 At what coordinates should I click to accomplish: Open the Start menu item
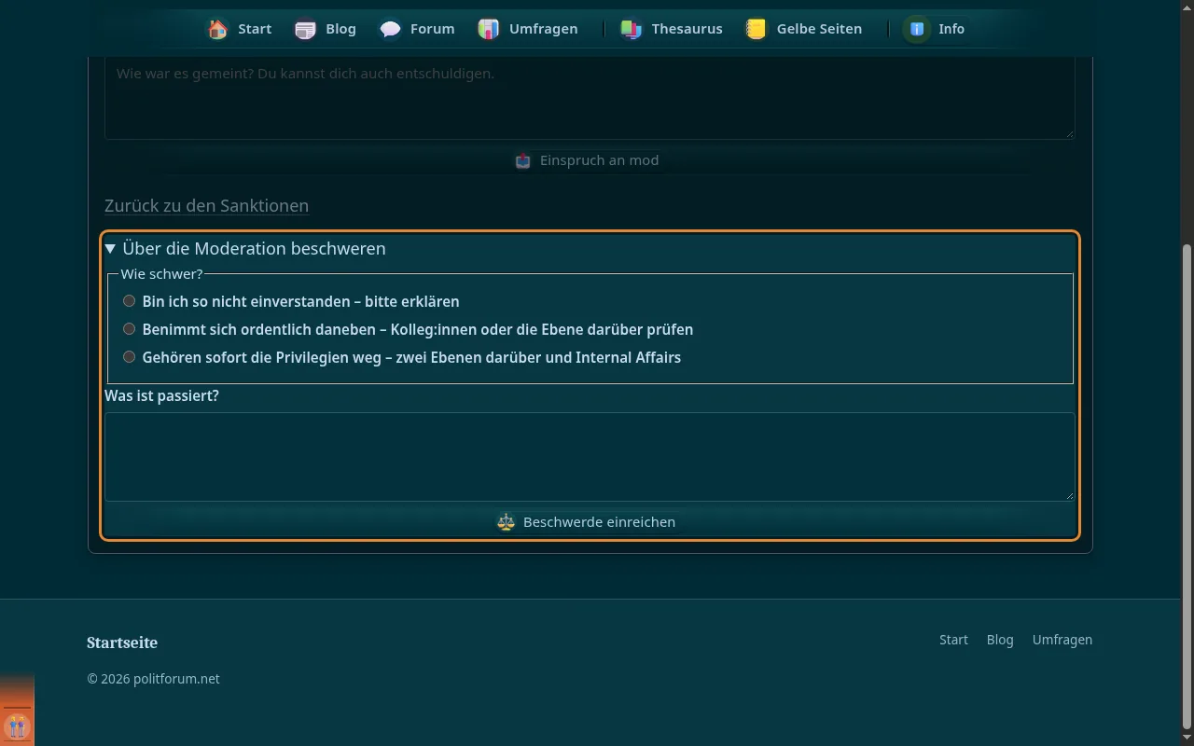pyautogui.click(x=240, y=29)
